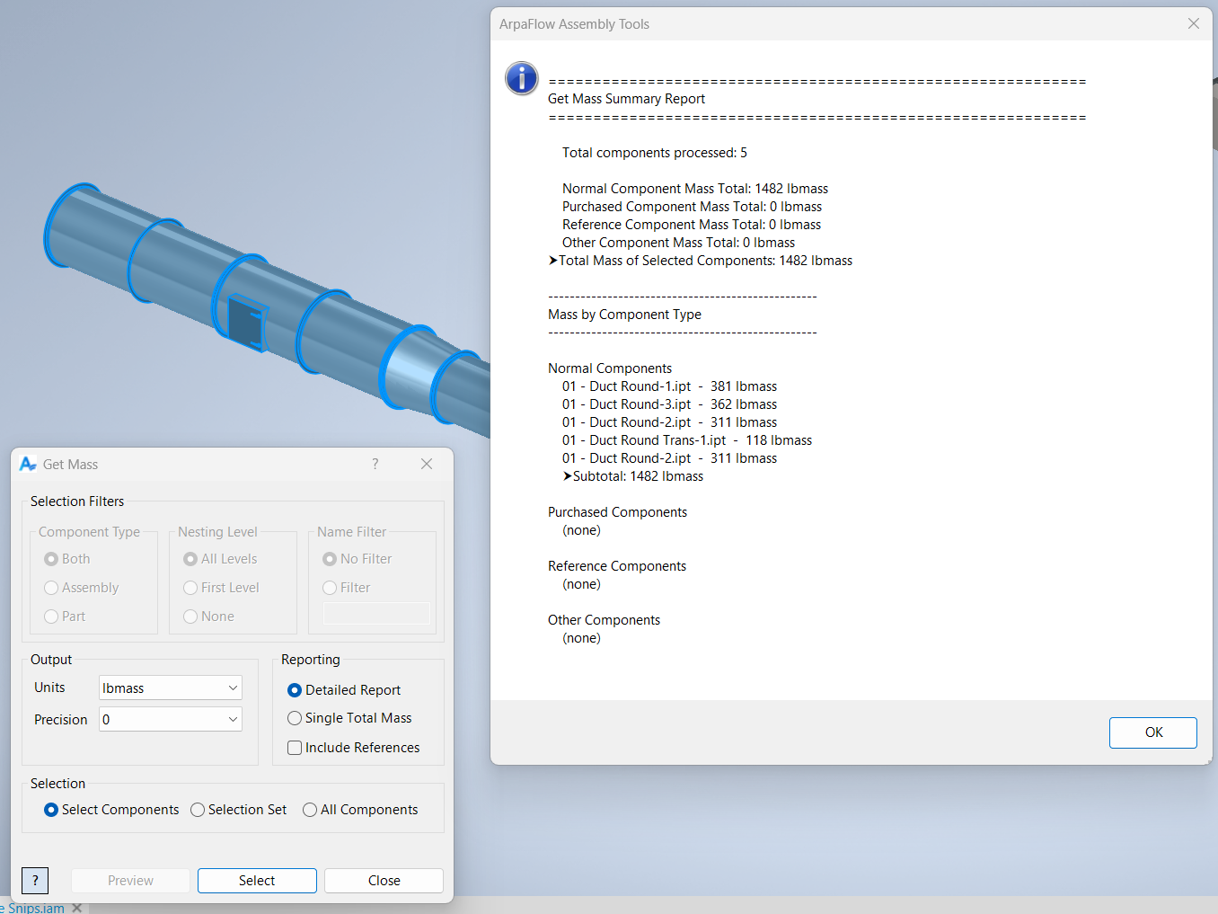This screenshot has height=914, width=1218.
Task: Select the All Components radio button
Action: (x=310, y=810)
